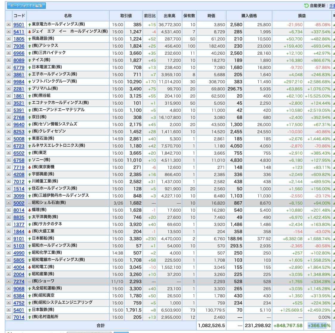Open stock code link 4752
Screen dimensions: 335x333
point(19,303)
